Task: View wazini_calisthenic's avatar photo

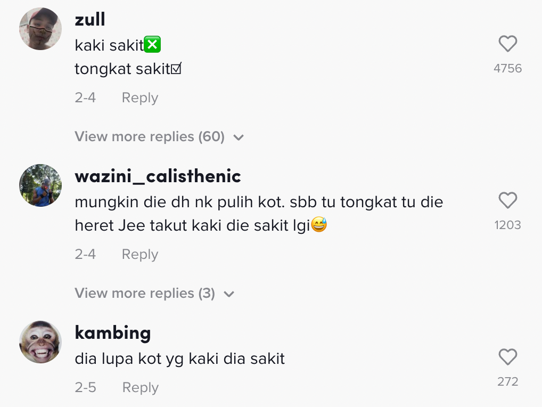Action: [40, 185]
